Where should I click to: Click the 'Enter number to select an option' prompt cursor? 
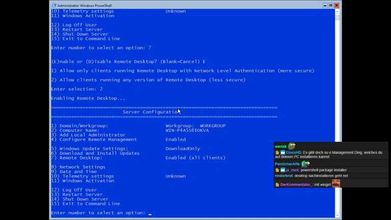pos(150,214)
